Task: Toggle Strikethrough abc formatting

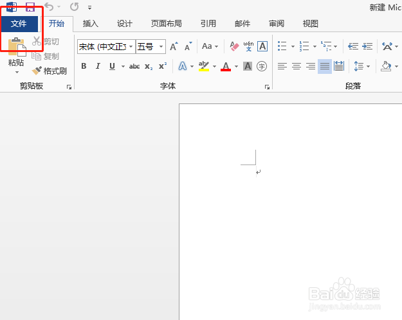Action: pos(134,66)
